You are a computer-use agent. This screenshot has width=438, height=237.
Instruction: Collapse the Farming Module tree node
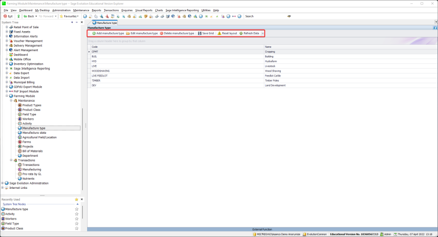(7, 96)
